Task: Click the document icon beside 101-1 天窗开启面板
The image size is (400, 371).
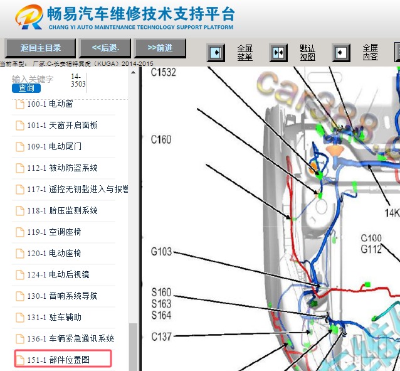Action: tap(20, 126)
